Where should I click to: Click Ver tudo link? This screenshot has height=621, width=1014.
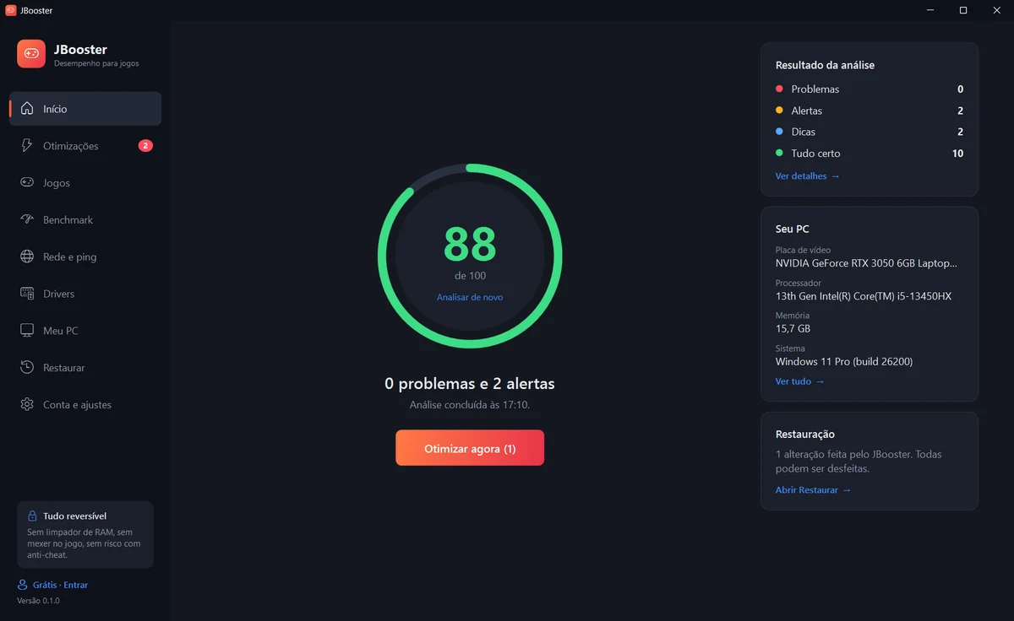(x=799, y=381)
